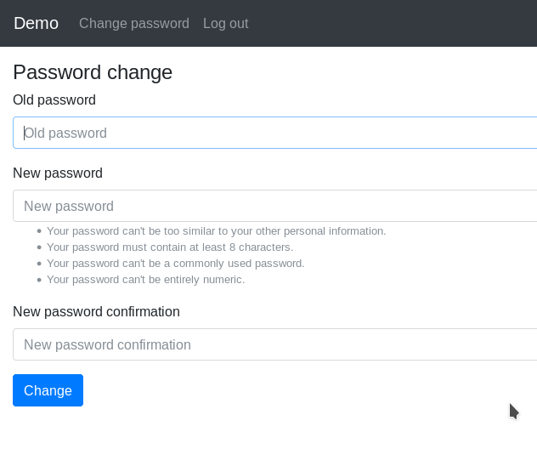Click the Old password label
The image size is (537, 449).
coord(54,99)
